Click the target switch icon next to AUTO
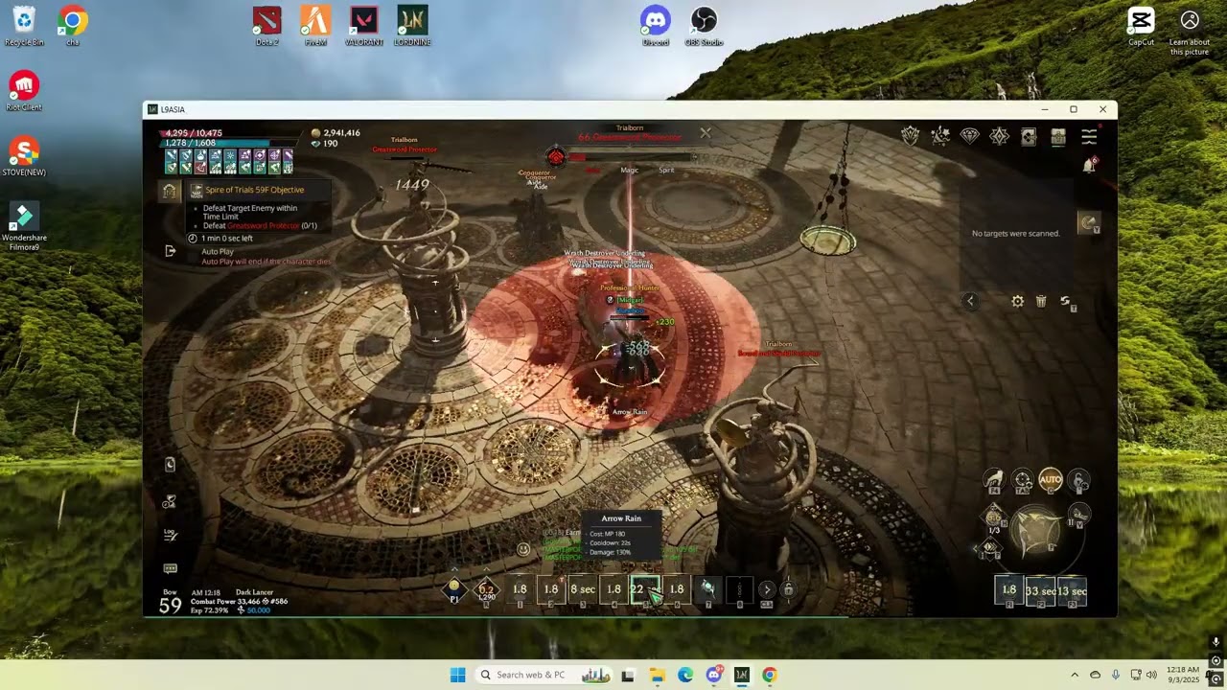The width and height of the screenshot is (1227, 690). [x=1023, y=479]
